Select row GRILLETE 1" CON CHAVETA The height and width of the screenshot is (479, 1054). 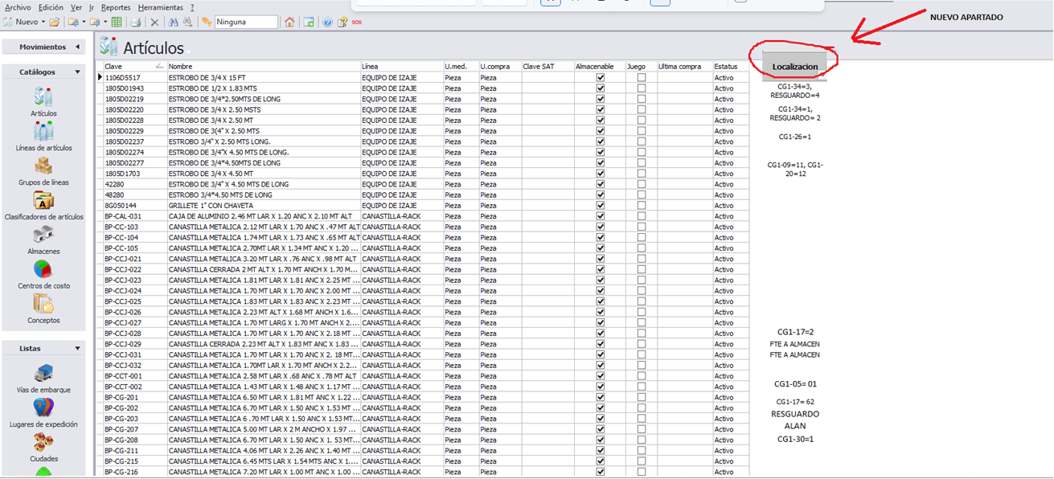[x=264, y=206]
